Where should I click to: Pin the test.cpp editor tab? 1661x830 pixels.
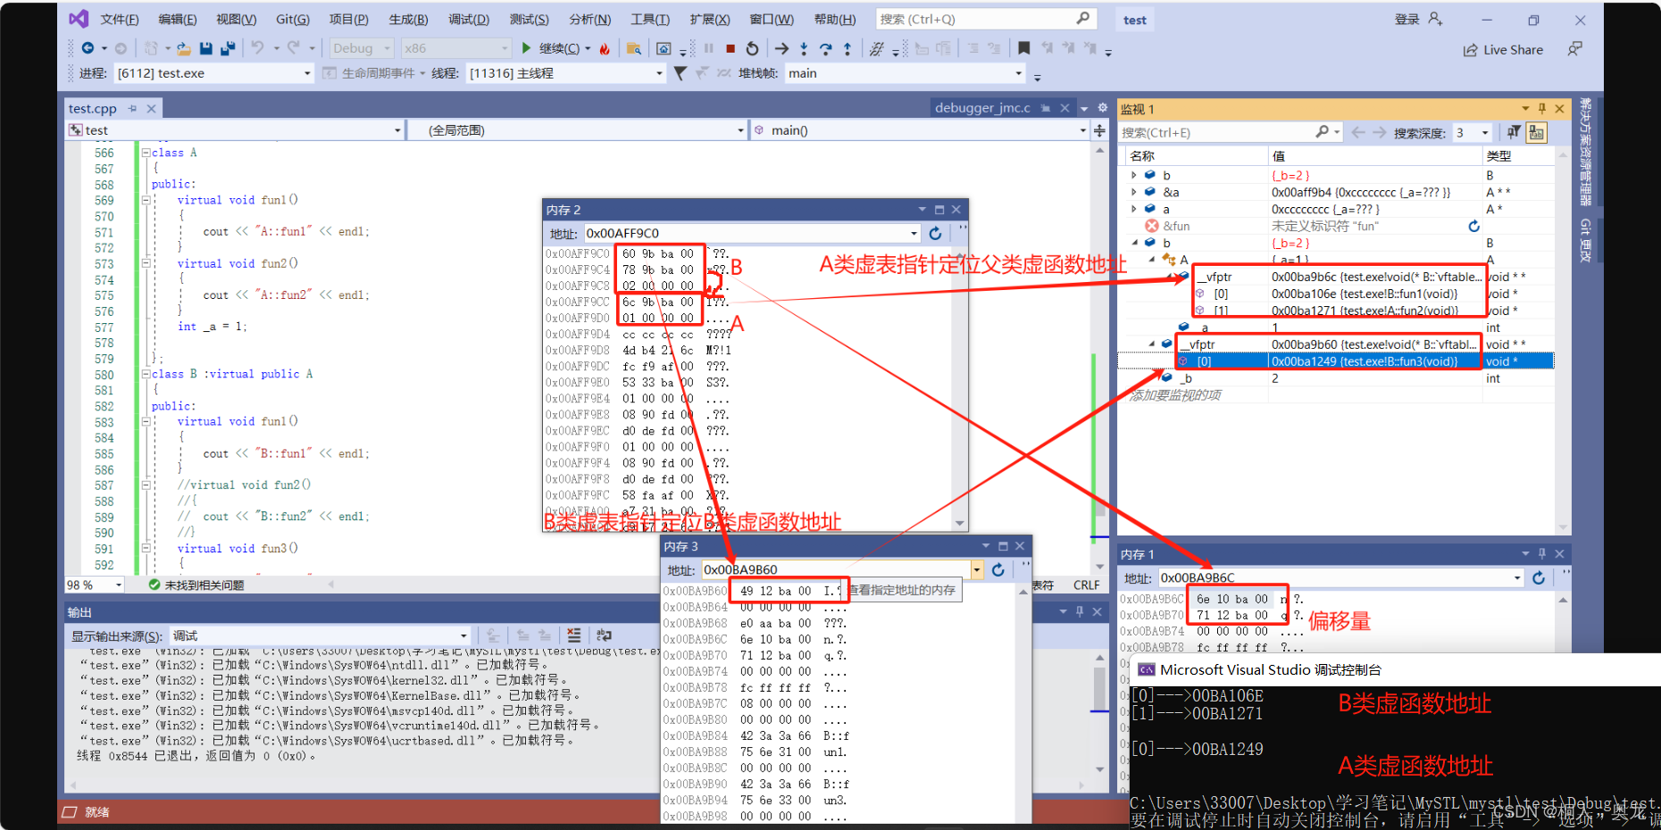[132, 108]
